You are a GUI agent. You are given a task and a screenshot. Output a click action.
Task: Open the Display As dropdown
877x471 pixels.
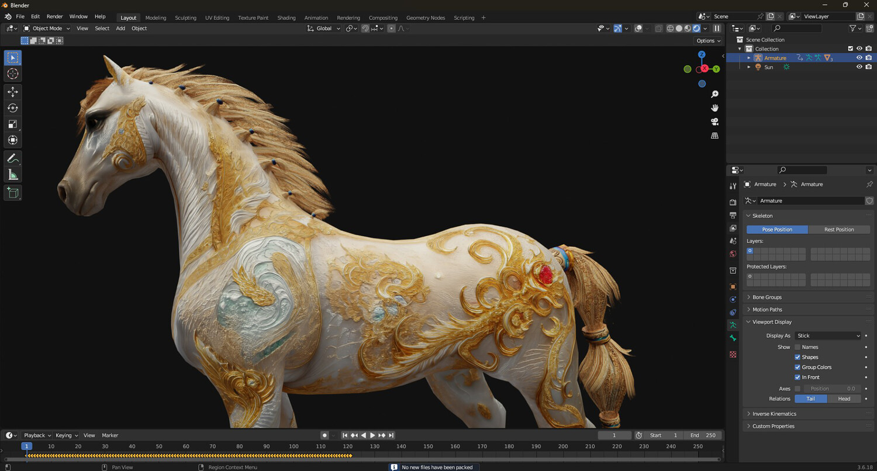pos(828,335)
